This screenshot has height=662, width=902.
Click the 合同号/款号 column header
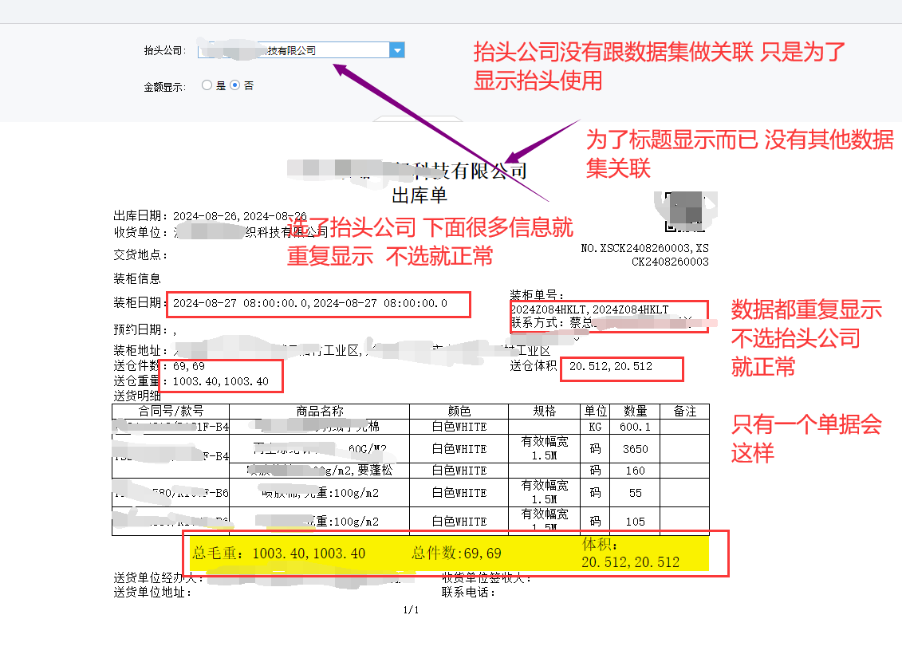click(x=171, y=412)
